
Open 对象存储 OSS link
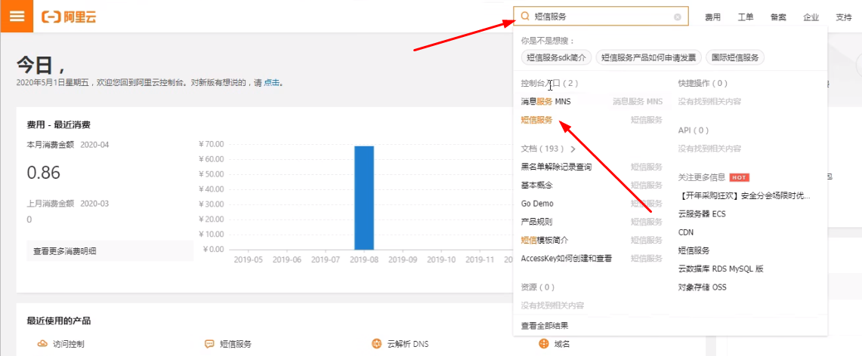pos(703,287)
